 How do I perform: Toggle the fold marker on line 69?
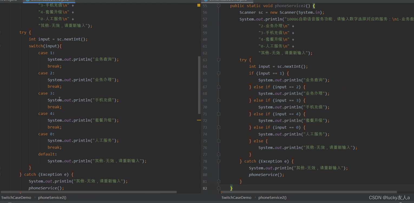pyautogui.click(x=219, y=100)
